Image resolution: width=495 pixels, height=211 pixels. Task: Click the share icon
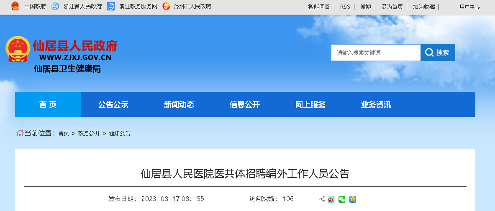click(x=322, y=199)
